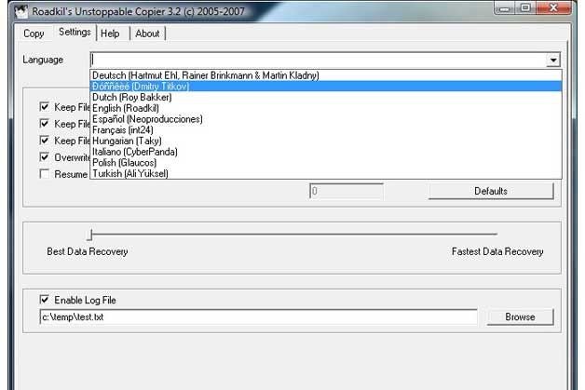Screen dimensions: 585x390
Task: Uncheck Enable Log File checkbox
Action: pos(45,300)
